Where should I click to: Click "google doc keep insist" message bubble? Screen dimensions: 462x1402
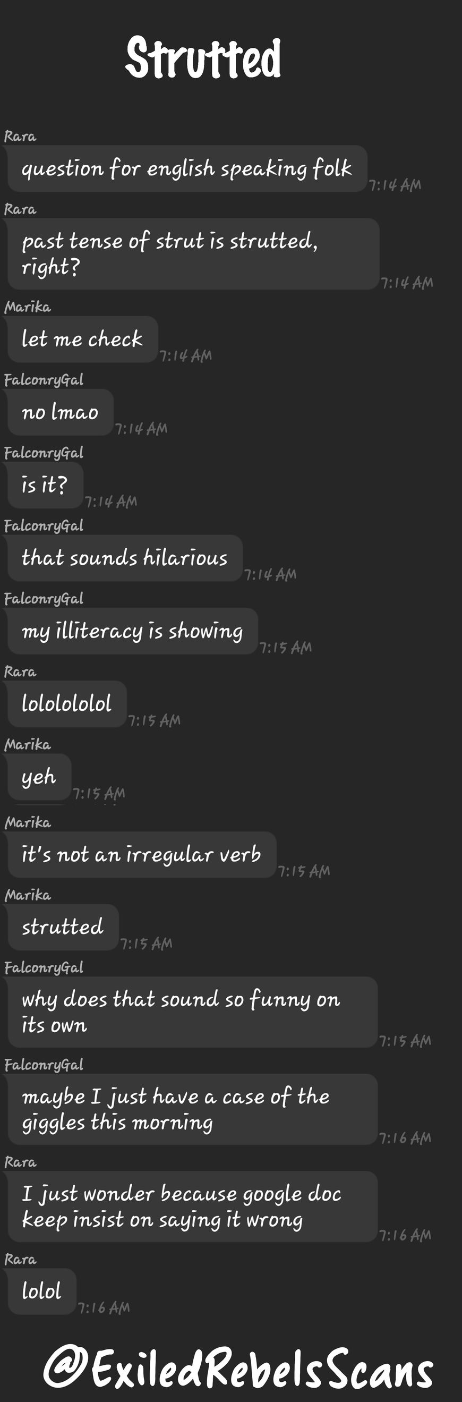192,1206
